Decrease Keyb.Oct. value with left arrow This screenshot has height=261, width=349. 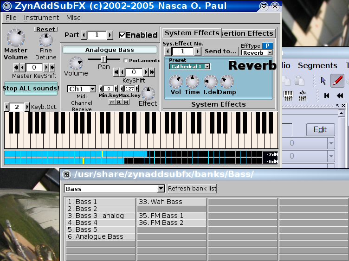(6, 107)
